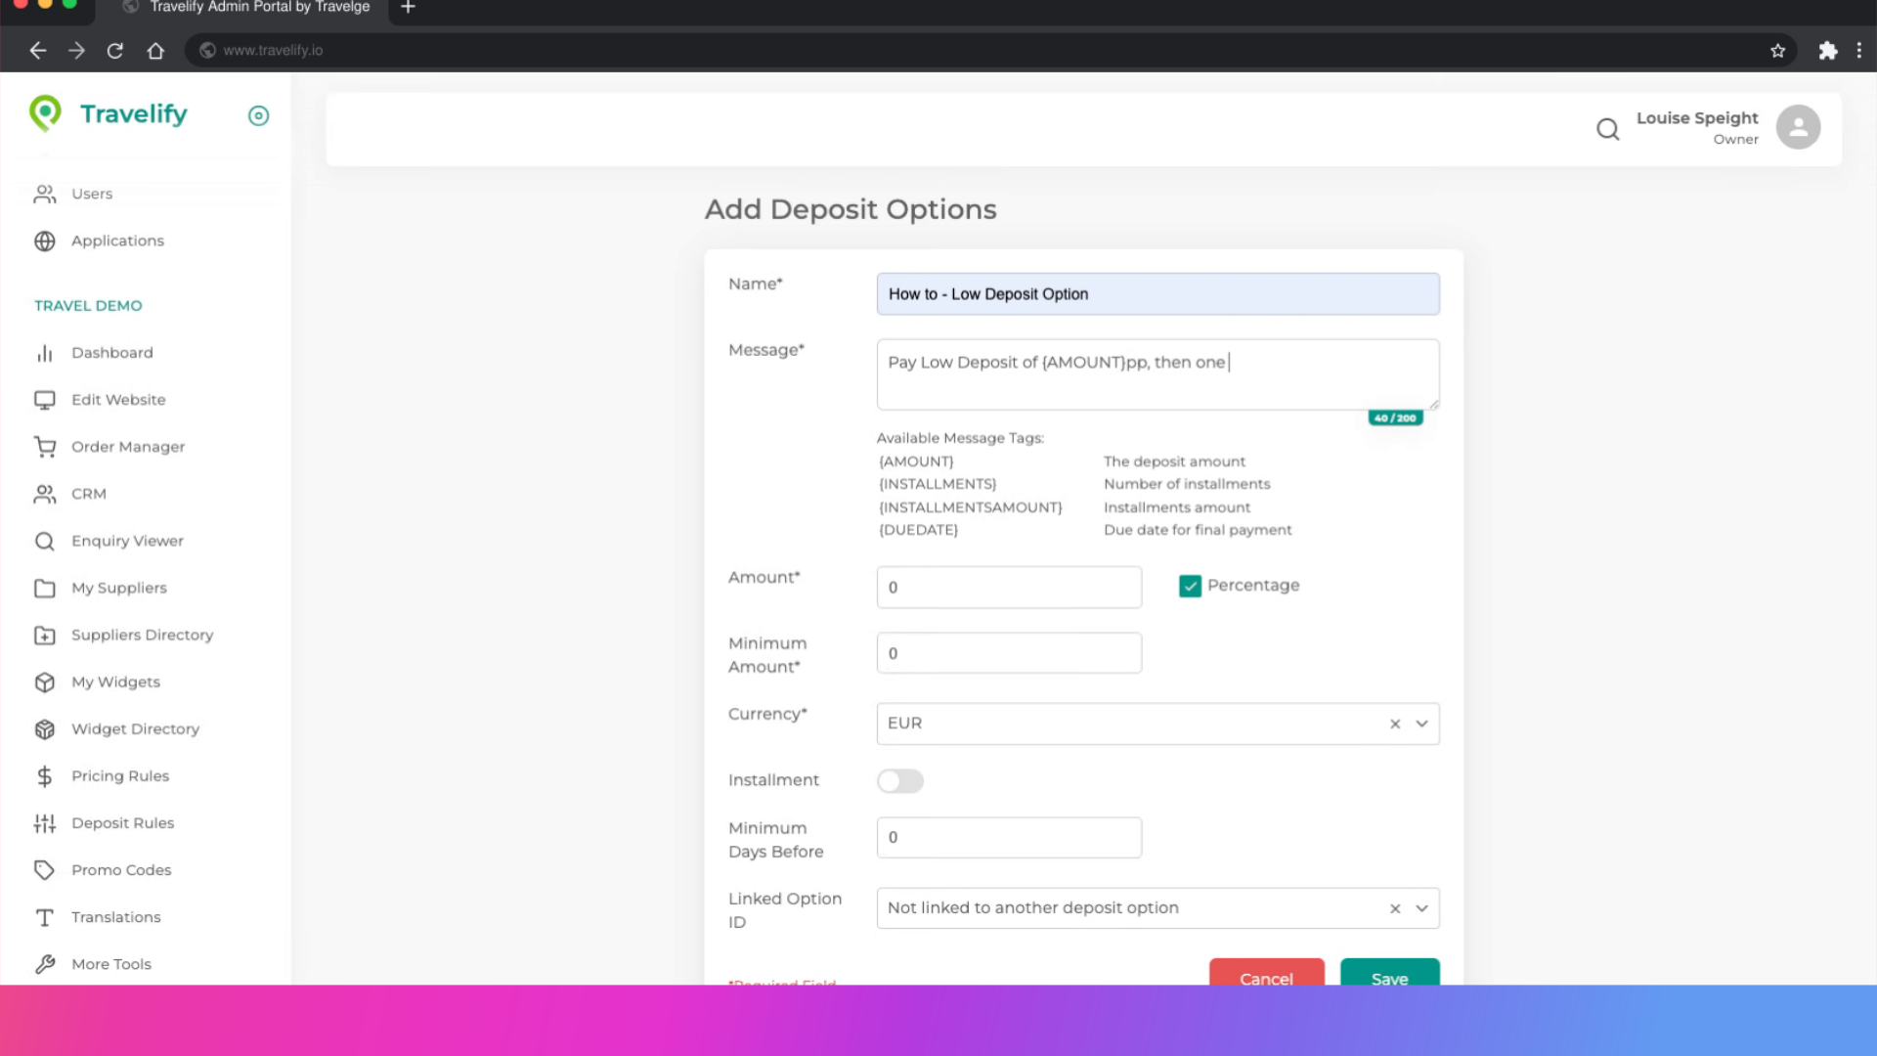Click the search magnifier icon in header

click(1607, 129)
